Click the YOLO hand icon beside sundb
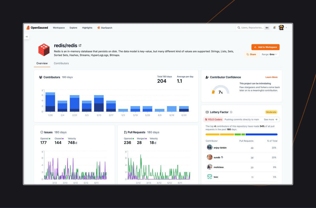Image resolution: width=316 pixels, height=208 pixels. (222, 157)
